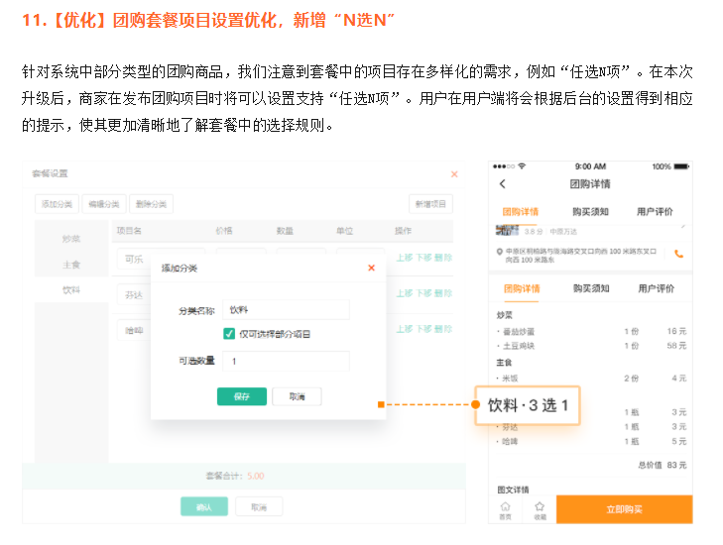Click the green 保存 button
Screen dimensions: 723x545
[241, 396]
